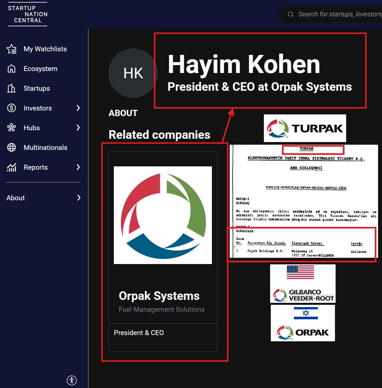Image resolution: width=382 pixels, height=388 pixels.
Task: Open the Startups section
Action: point(37,88)
